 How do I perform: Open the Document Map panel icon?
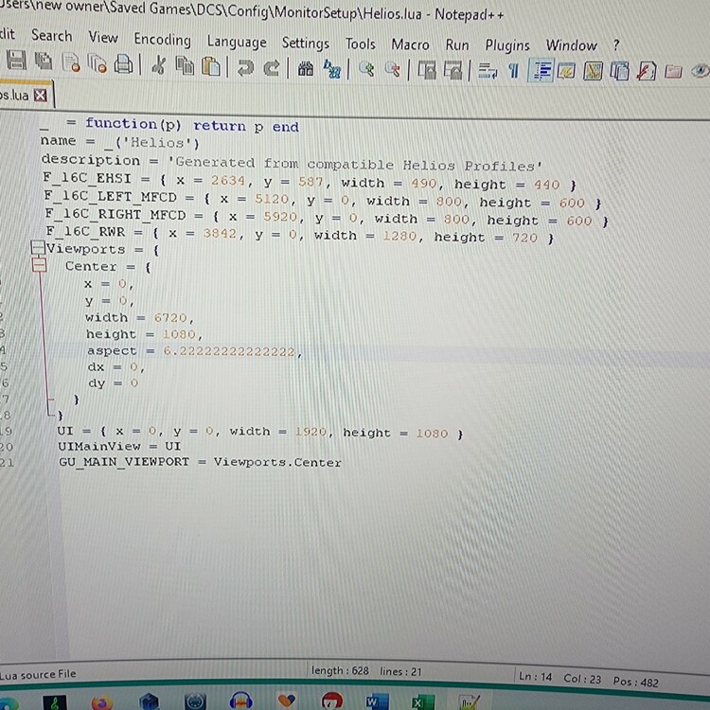pos(593,72)
